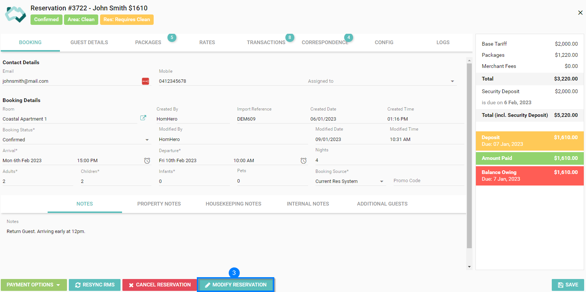Viewport: 586px width, 292px height.
Task: Click the vertical scrollbar down arrow
Action: point(469,267)
